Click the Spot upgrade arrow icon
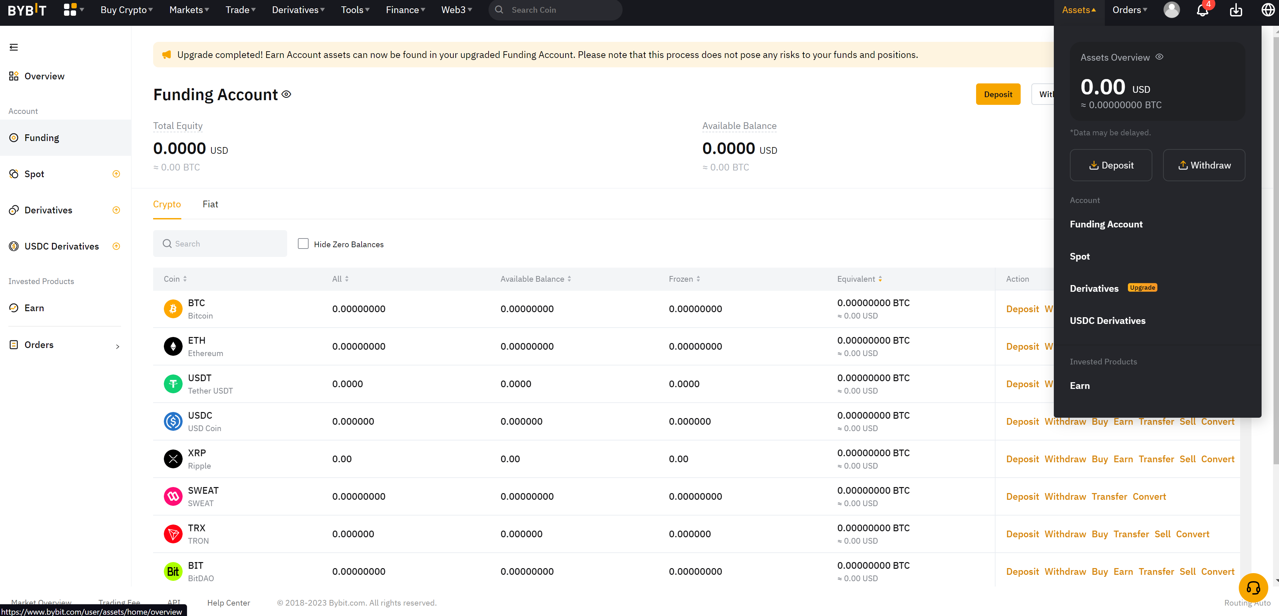The image size is (1279, 616). coord(116,174)
